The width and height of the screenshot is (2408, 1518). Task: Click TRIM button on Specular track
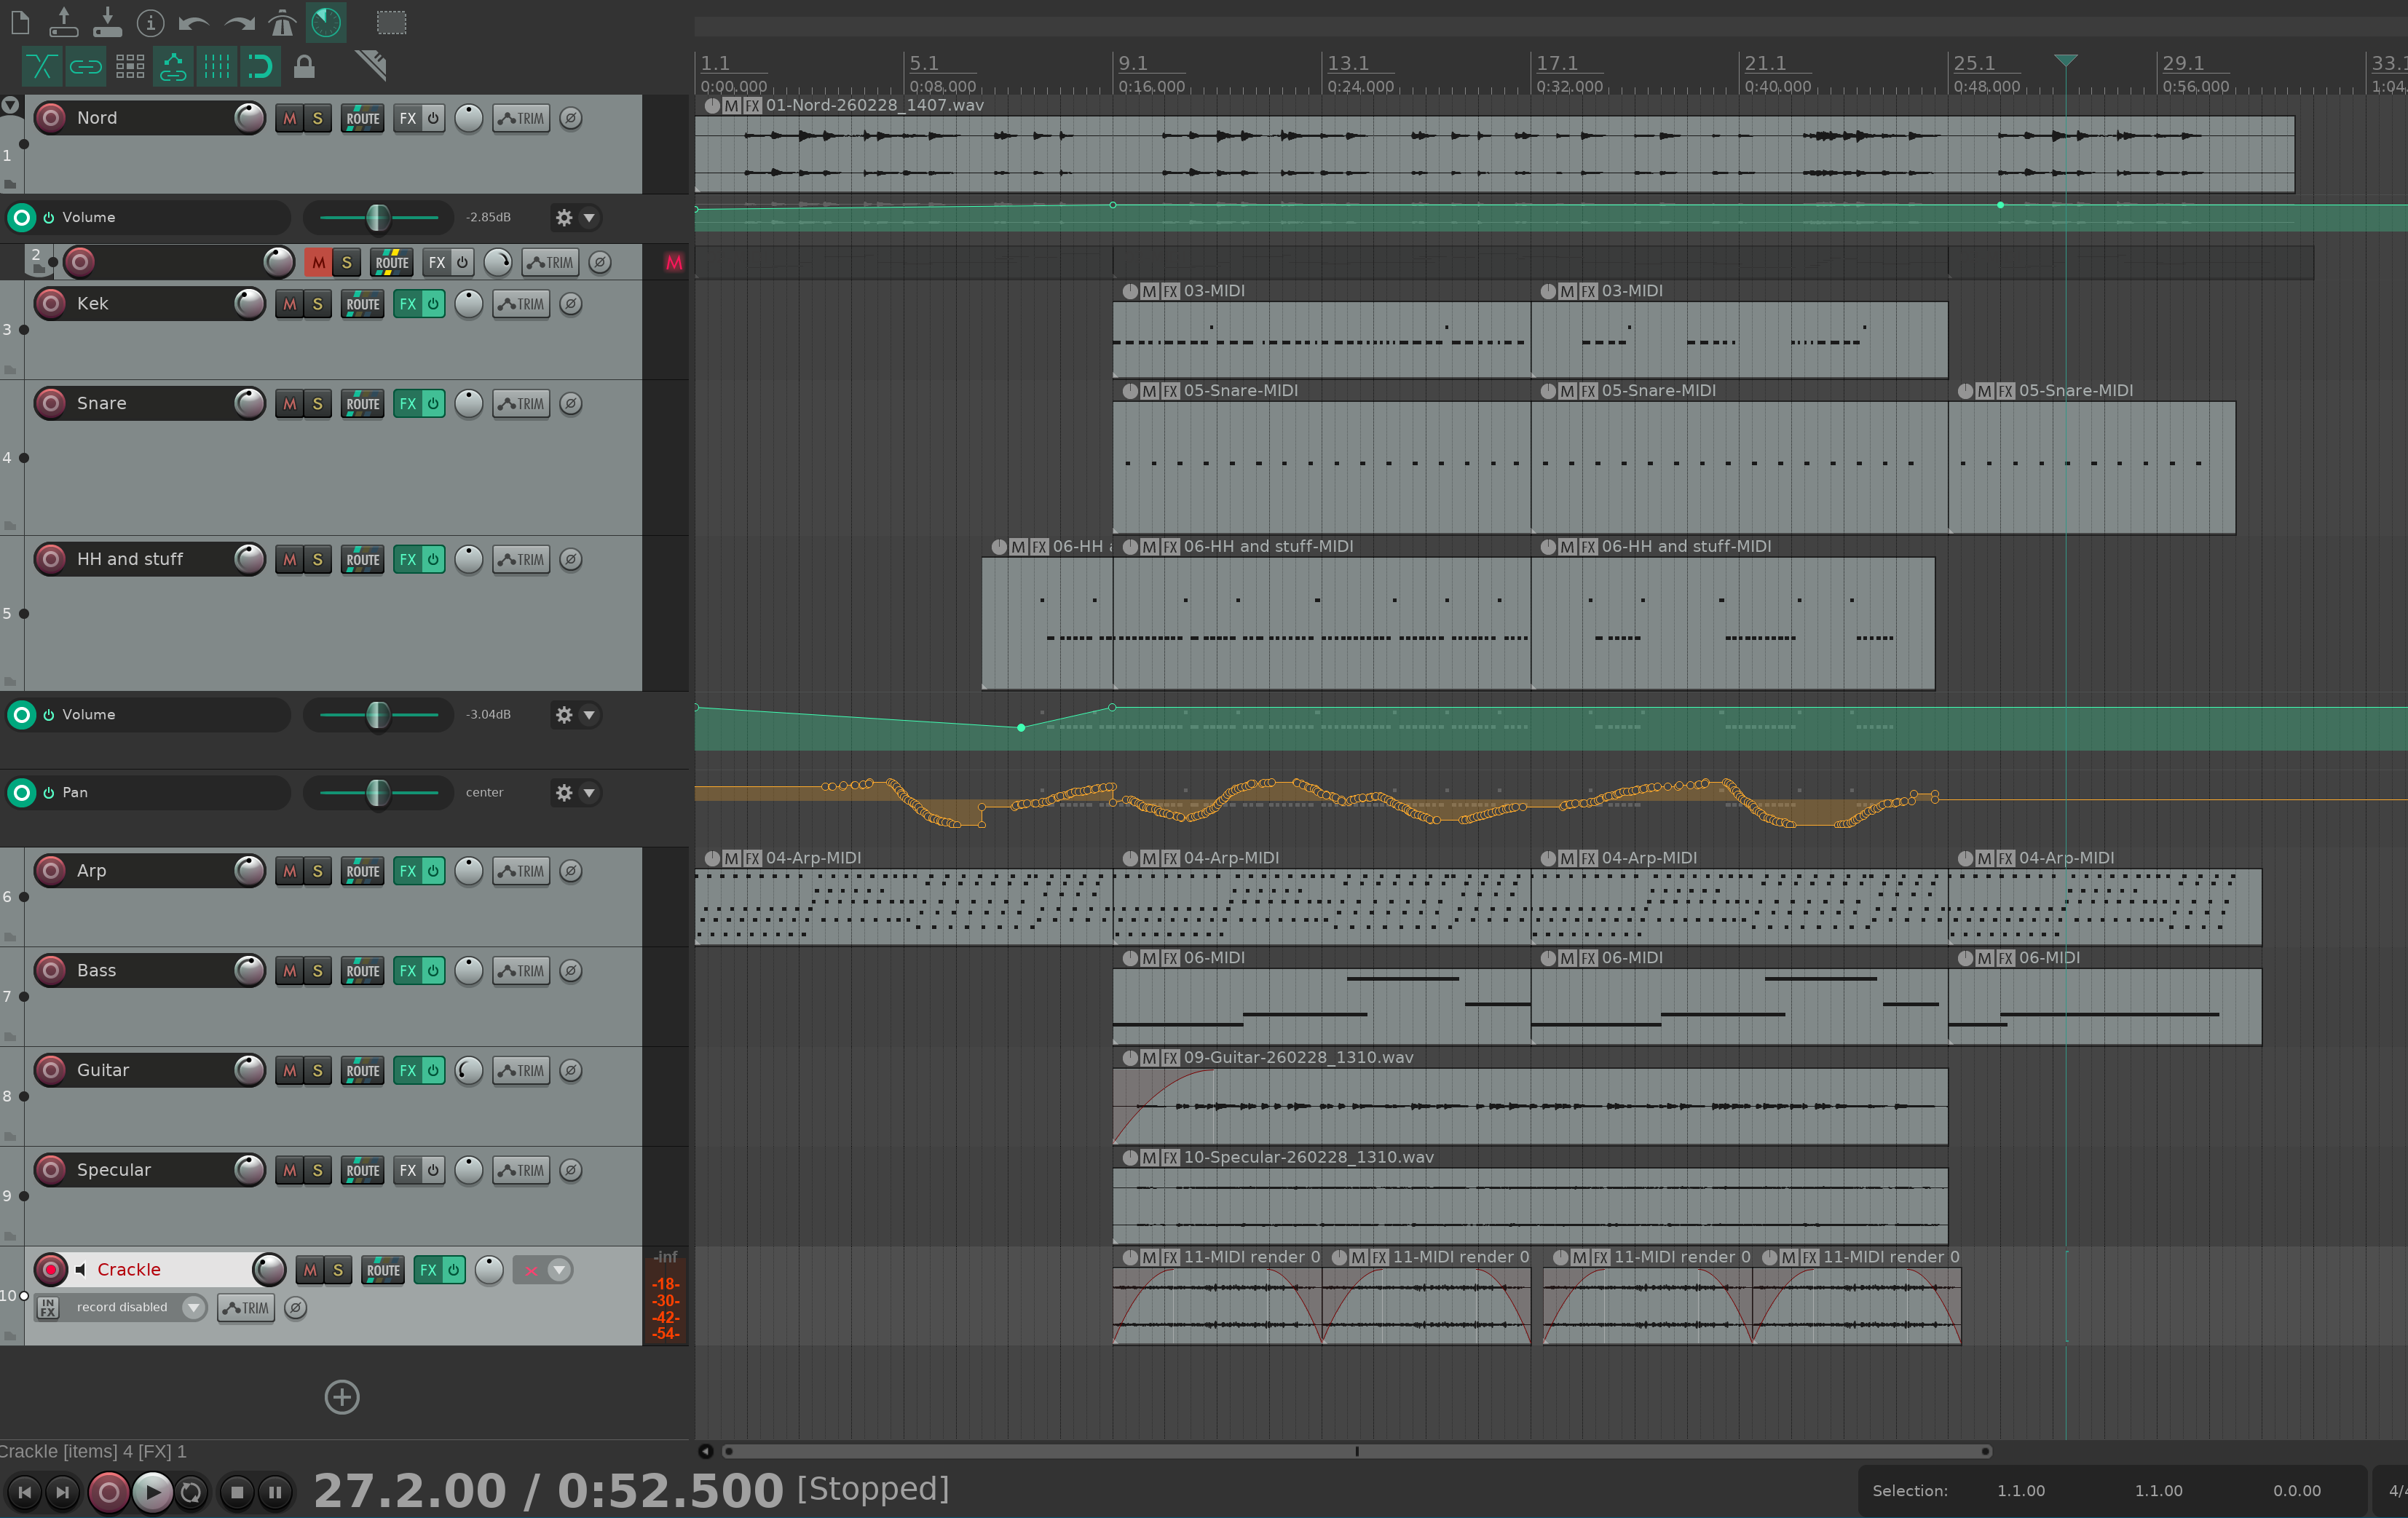pyautogui.click(x=521, y=1171)
